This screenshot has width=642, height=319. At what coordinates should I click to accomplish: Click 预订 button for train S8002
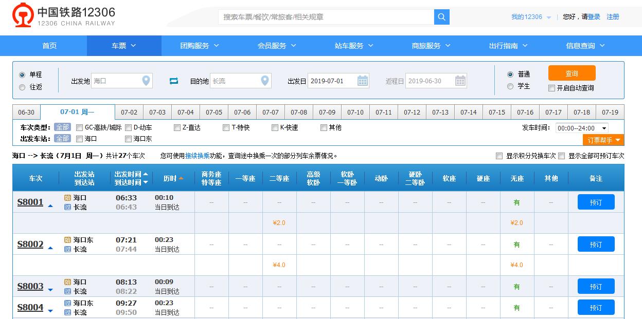click(x=596, y=245)
